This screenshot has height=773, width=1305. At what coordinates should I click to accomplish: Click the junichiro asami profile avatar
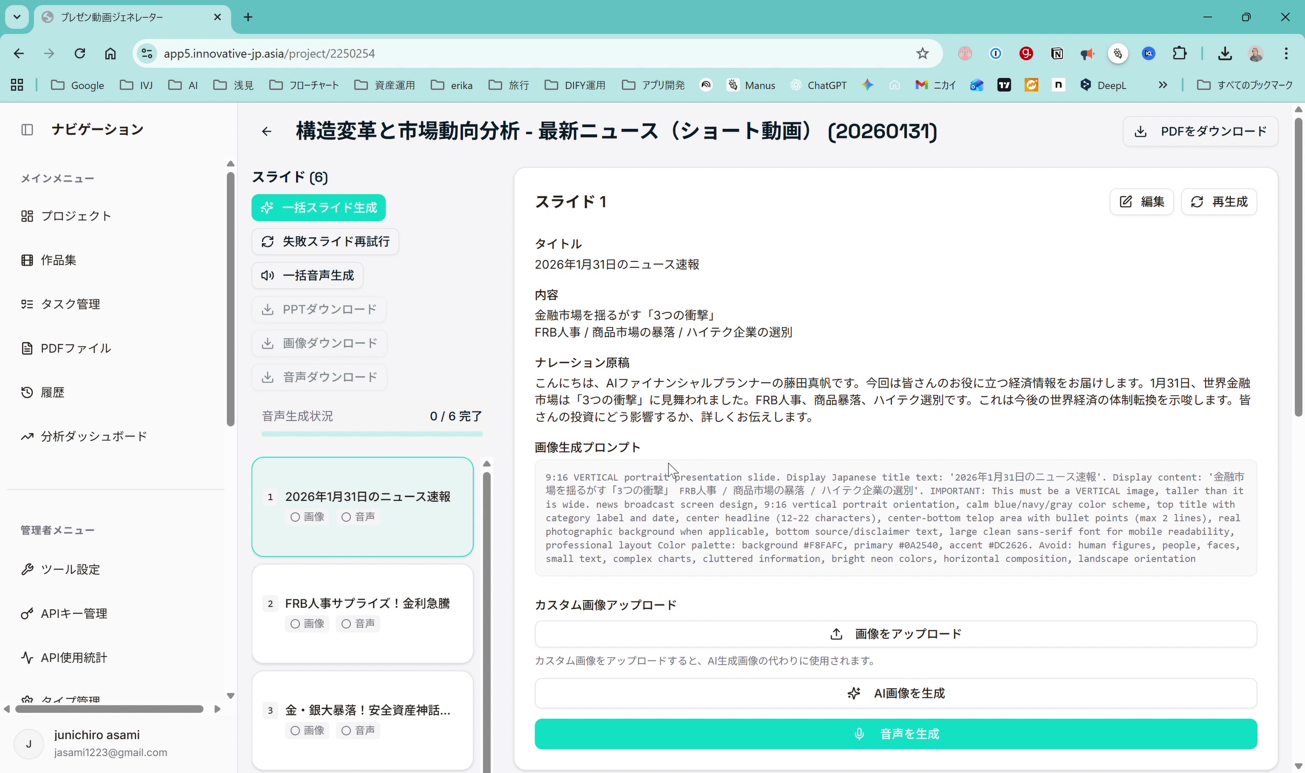pos(28,743)
